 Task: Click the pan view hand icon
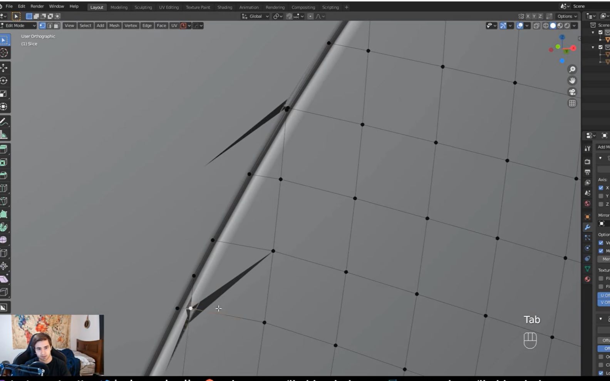(x=572, y=80)
